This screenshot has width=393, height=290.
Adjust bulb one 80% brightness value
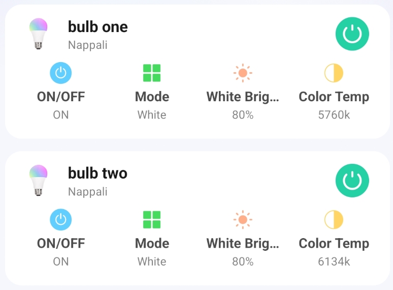pos(243,115)
